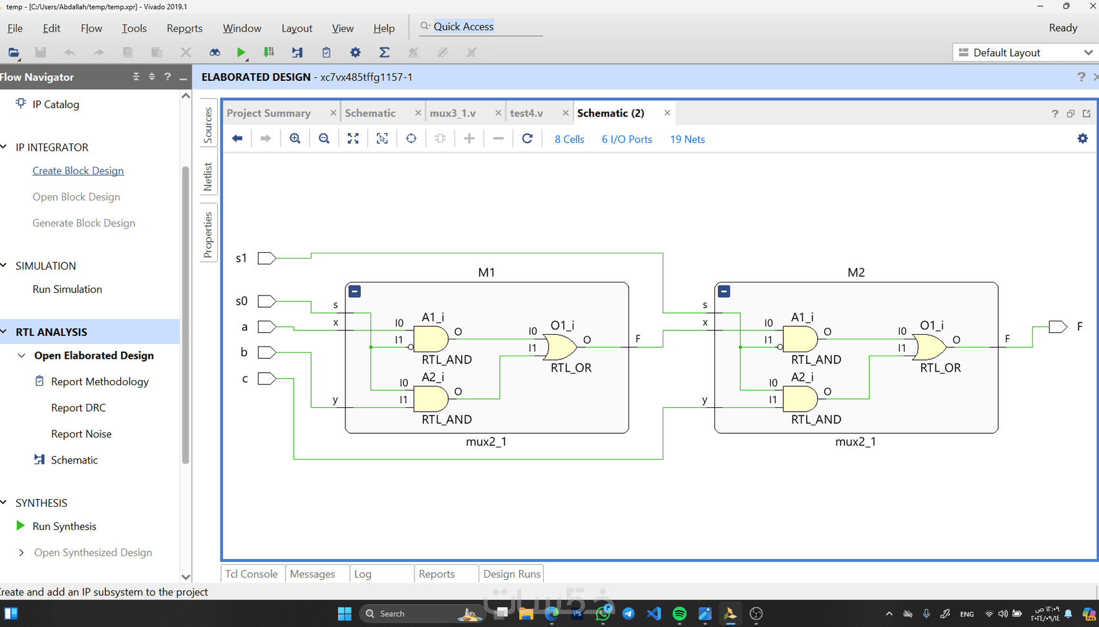Click the Zoom Out magnifier icon

click(x=325, y=138)
